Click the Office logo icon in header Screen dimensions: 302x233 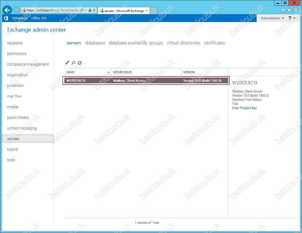coord(6,18)
